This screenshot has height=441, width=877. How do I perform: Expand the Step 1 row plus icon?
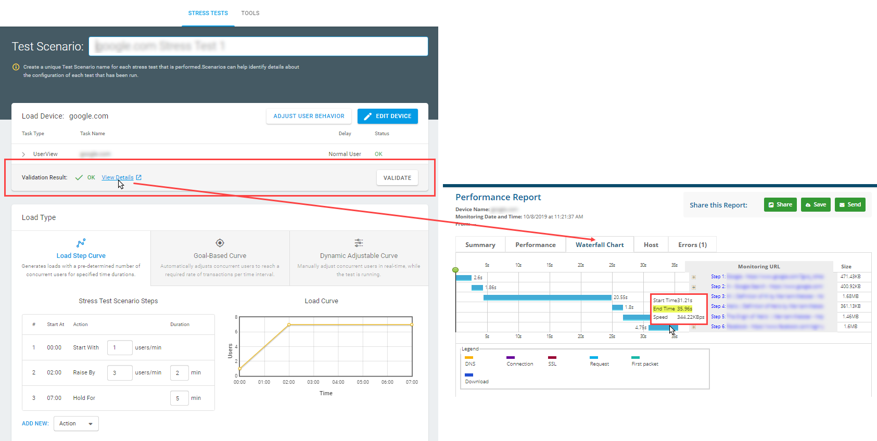tap(693, 277)
